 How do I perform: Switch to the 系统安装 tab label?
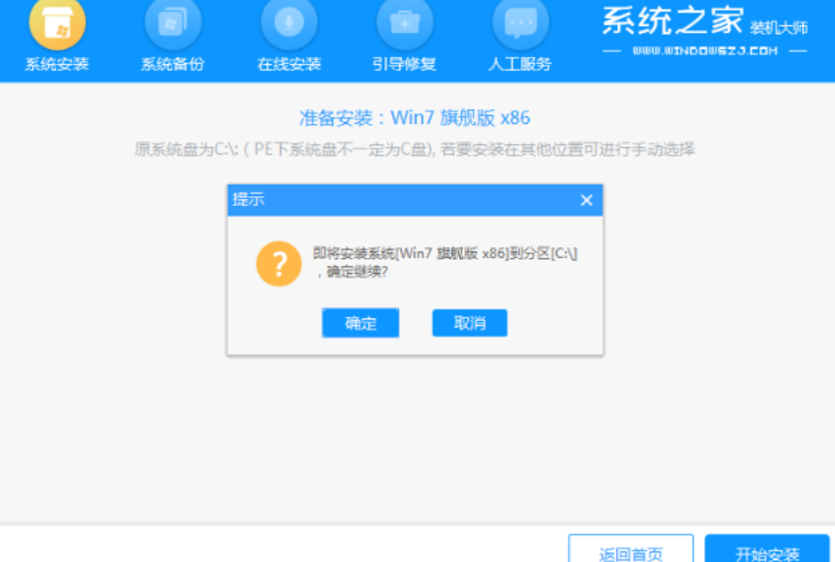coord(57,64)
